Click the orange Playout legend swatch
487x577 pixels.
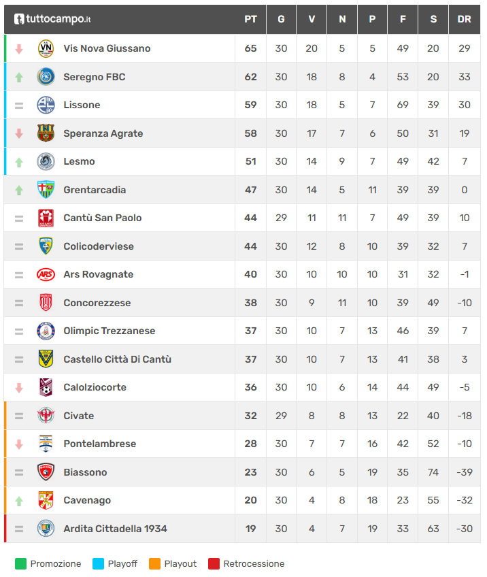click(154, 563)
